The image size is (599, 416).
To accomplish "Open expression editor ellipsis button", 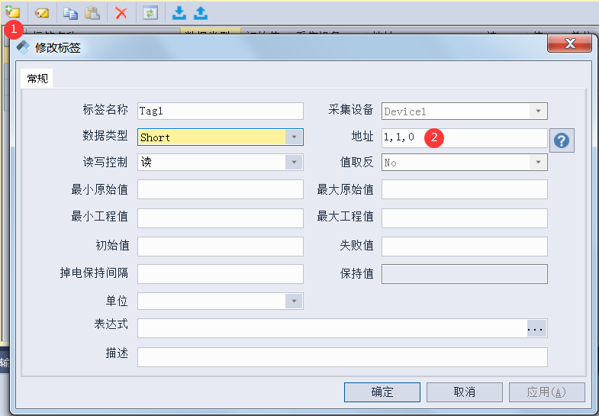I will [536, 328].
